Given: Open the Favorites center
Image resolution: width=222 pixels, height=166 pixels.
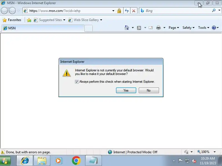Looking at the screenshot, I should [x=12, y=20].
